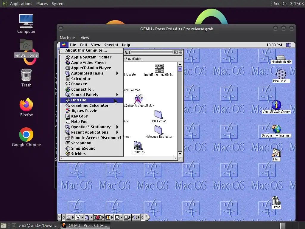
Task: Click Finder window scroll up arrow
Action: click(x=180, y=64)
